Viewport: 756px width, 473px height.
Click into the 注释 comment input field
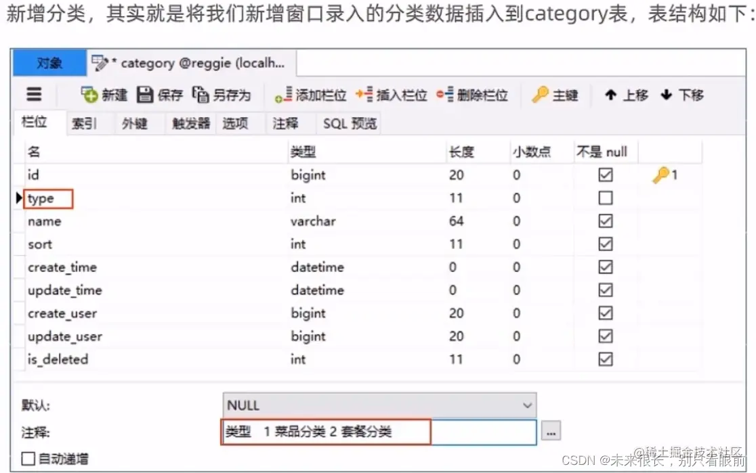click(x=379, y=432)
